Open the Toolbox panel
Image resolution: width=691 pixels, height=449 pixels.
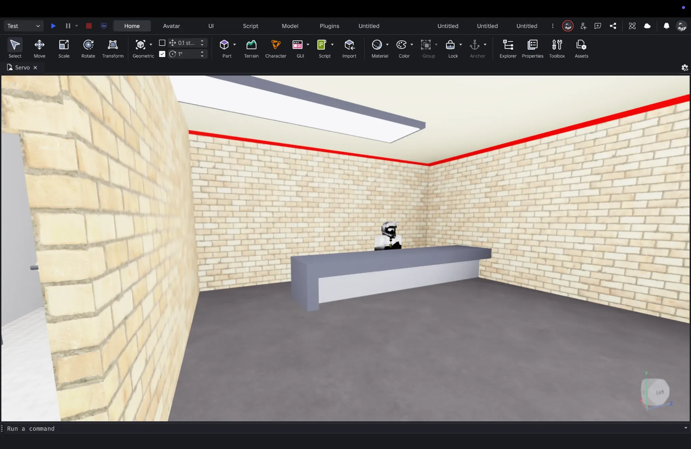point(557,49)
